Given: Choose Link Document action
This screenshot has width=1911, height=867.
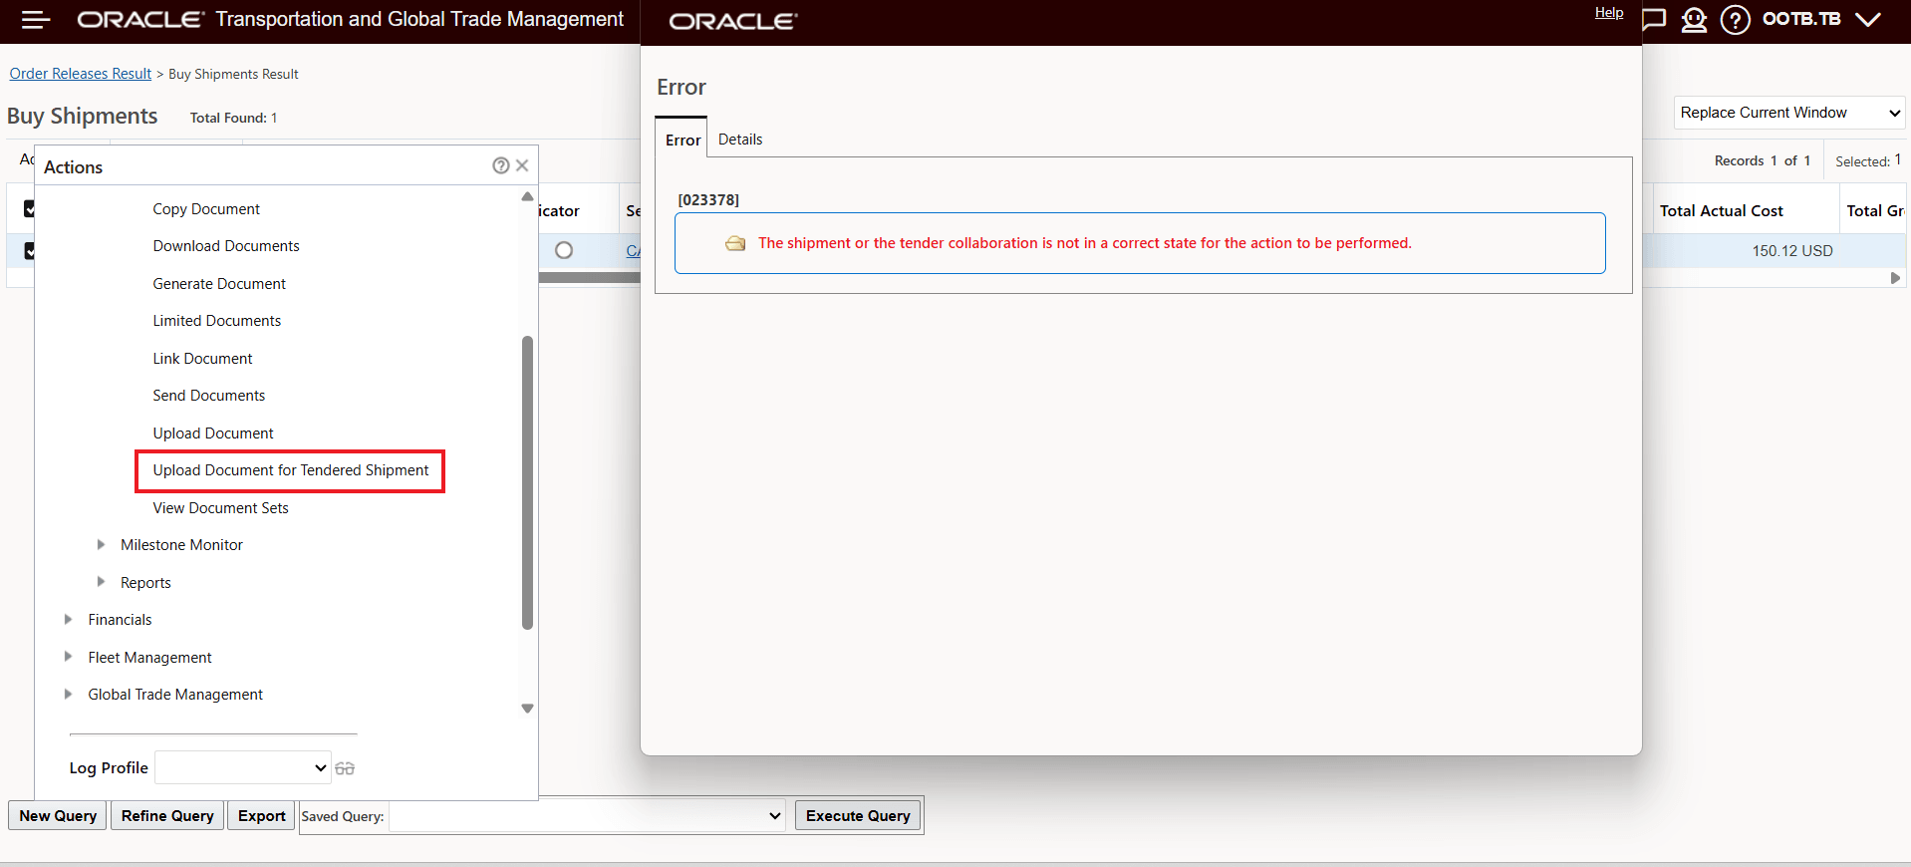Looking at the screenshot, I should point(203,359).
